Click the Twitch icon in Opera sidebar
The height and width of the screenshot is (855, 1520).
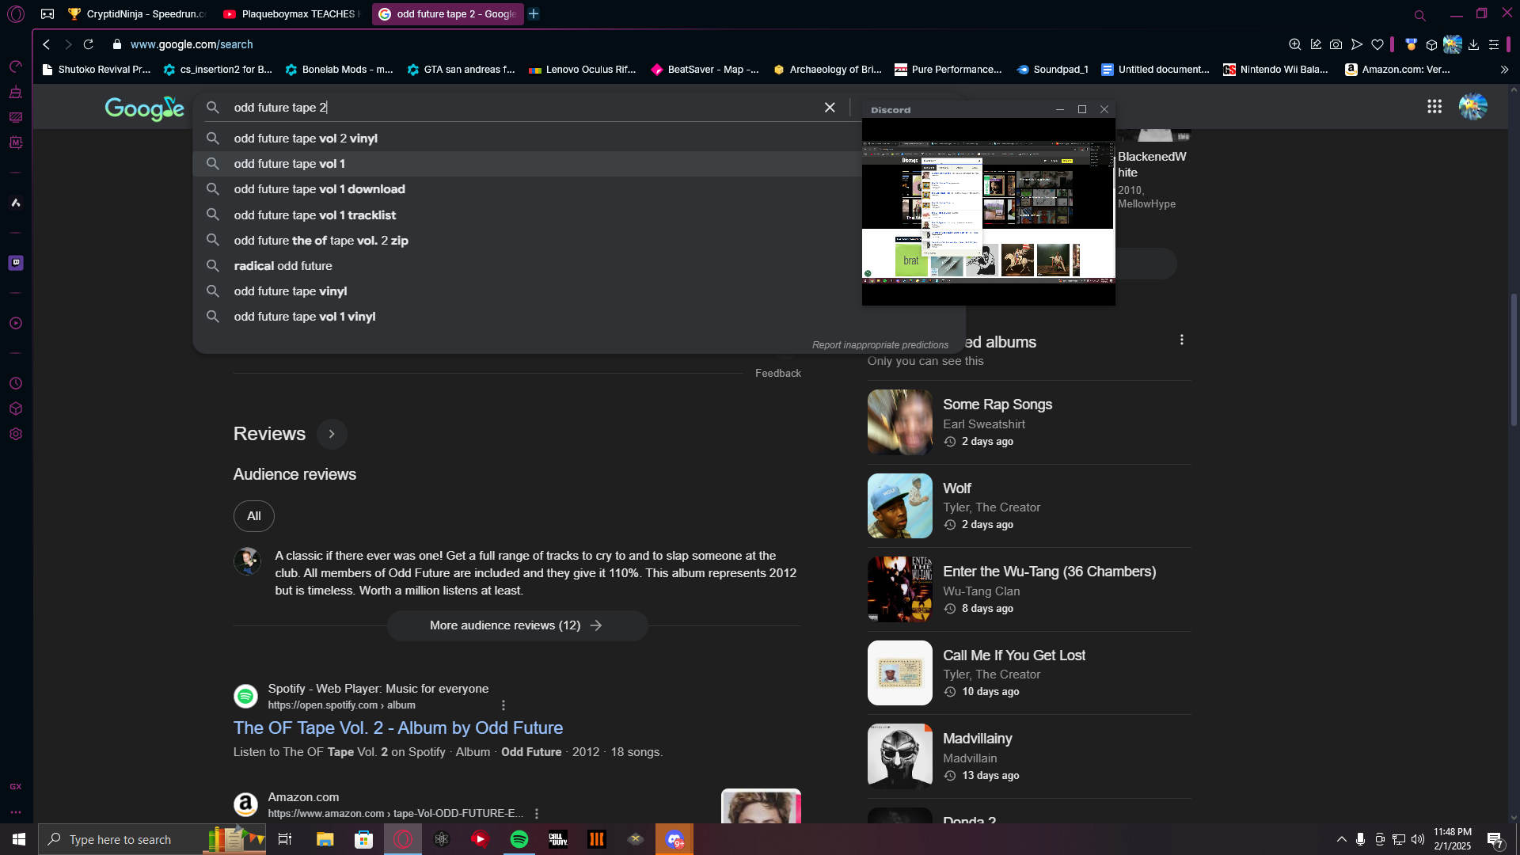(x=16, y=263)
